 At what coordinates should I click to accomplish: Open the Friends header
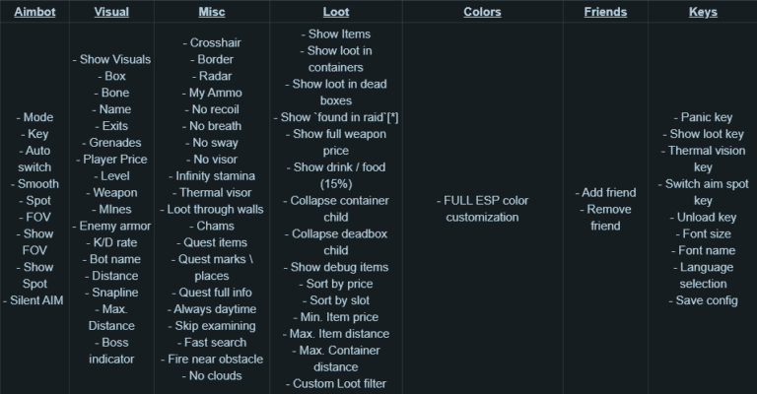tap(604, 12)
